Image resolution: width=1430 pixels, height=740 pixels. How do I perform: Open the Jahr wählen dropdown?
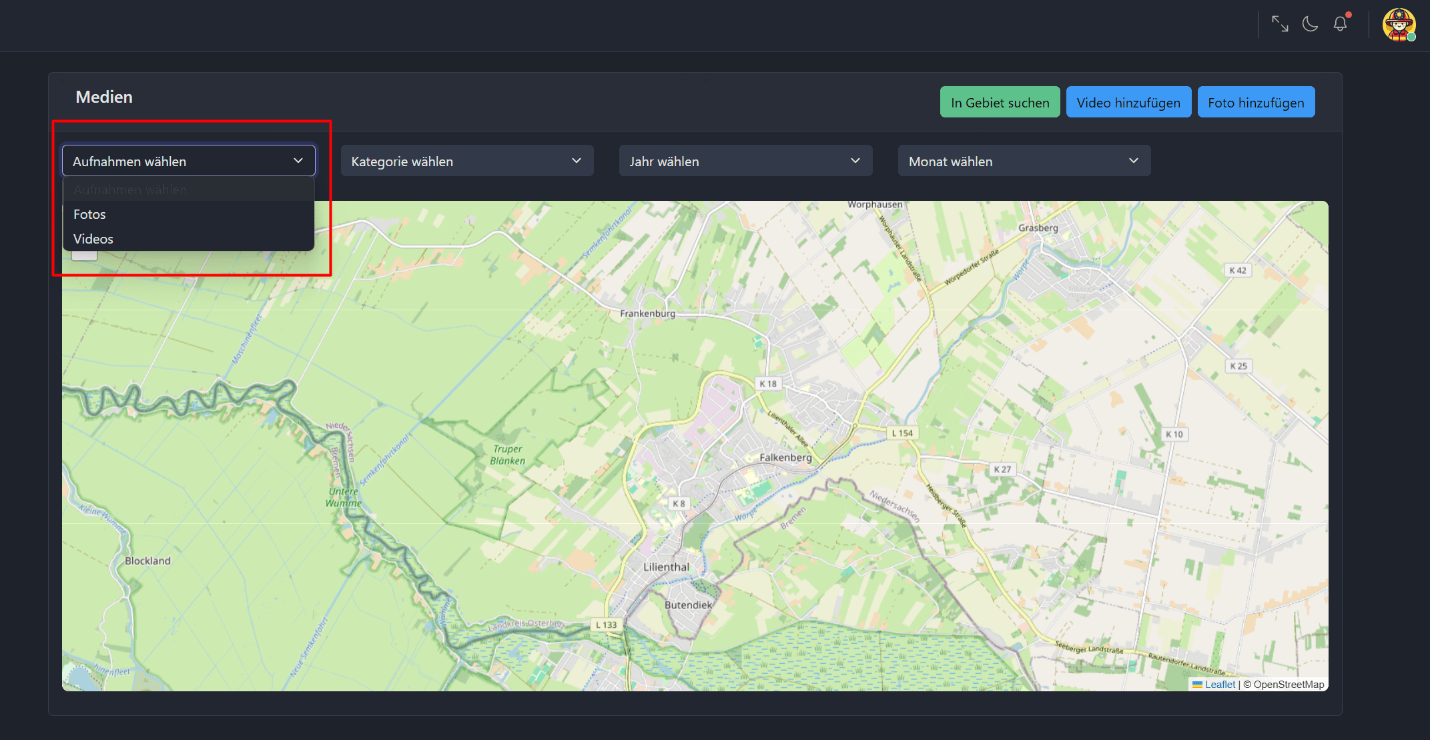(x=745, y=161)
